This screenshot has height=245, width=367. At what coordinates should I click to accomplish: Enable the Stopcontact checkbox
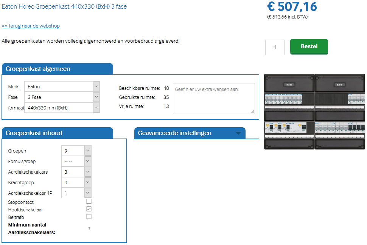point(89,201)
